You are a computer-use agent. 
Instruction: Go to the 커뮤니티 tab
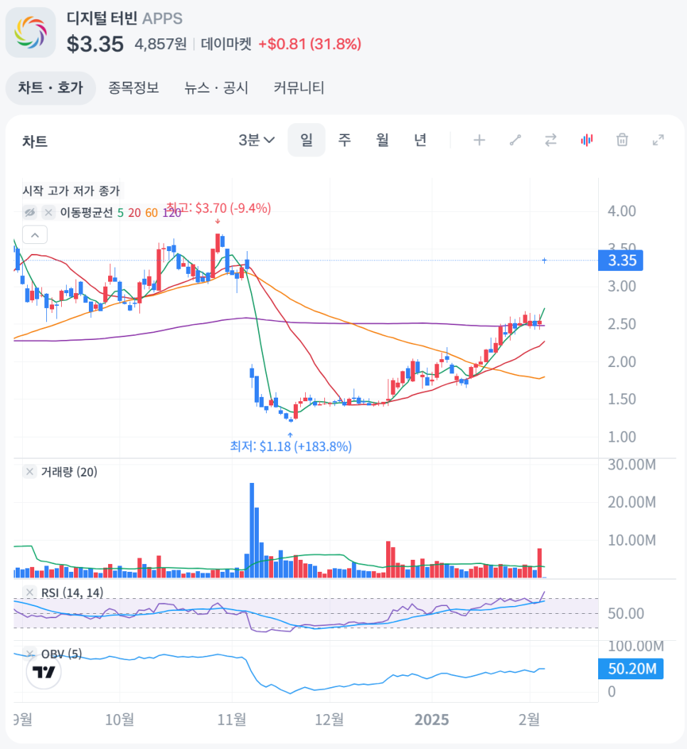pos(299,88)
